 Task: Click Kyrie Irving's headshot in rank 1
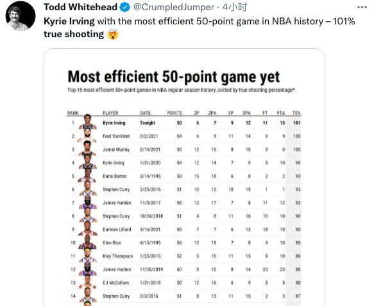pos(87,122)
